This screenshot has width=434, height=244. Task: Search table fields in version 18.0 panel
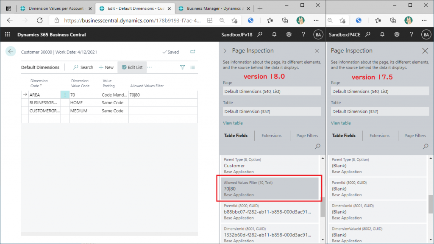317,146
